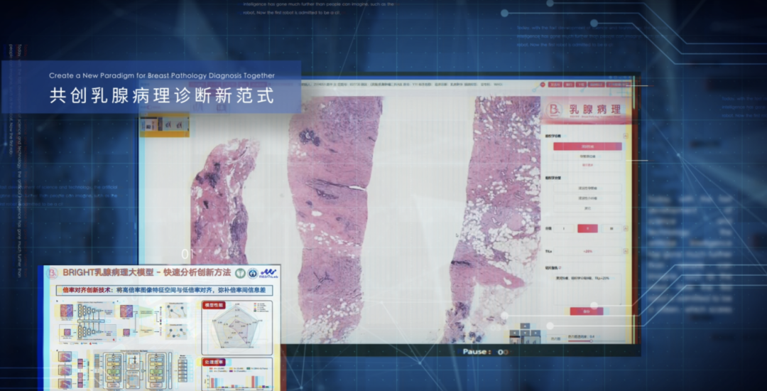
Task: Click the 乳腺病理 circular B logo
Action: tap(555, 109)
